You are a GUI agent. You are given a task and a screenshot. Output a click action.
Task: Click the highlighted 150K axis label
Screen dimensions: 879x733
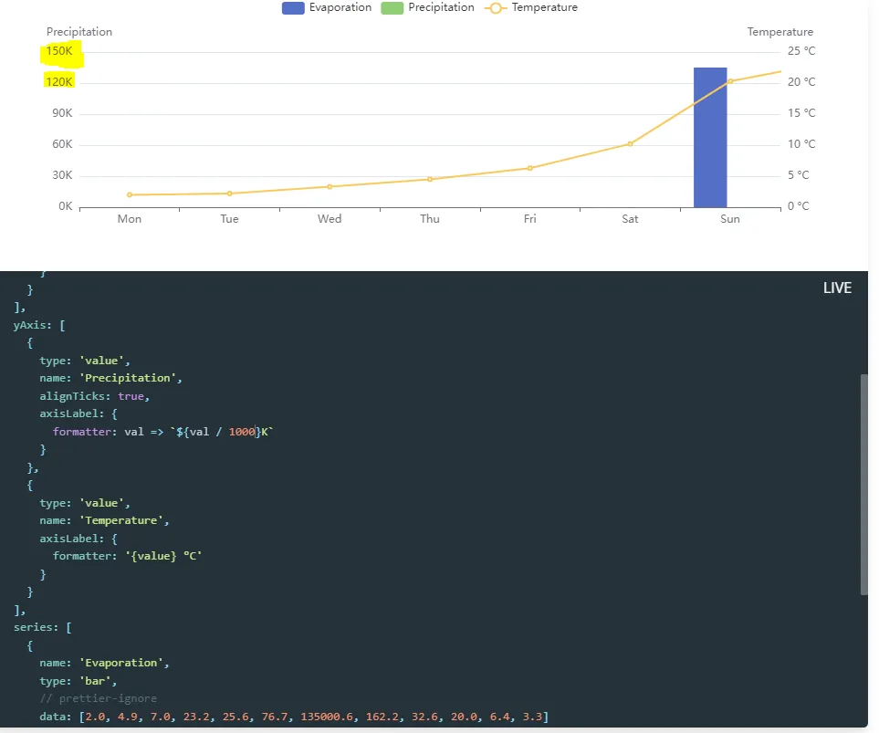tap(59, 51)
